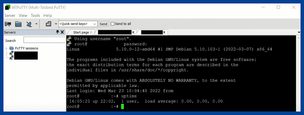Viewport: 304px width, 115px height.
Task: Select the PuTTY sessions folder icon
Action: pyautogui.click(x=12, y=48)
